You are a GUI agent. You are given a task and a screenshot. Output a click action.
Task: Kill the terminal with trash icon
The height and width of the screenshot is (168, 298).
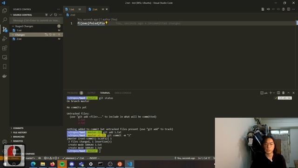[284, 93]
